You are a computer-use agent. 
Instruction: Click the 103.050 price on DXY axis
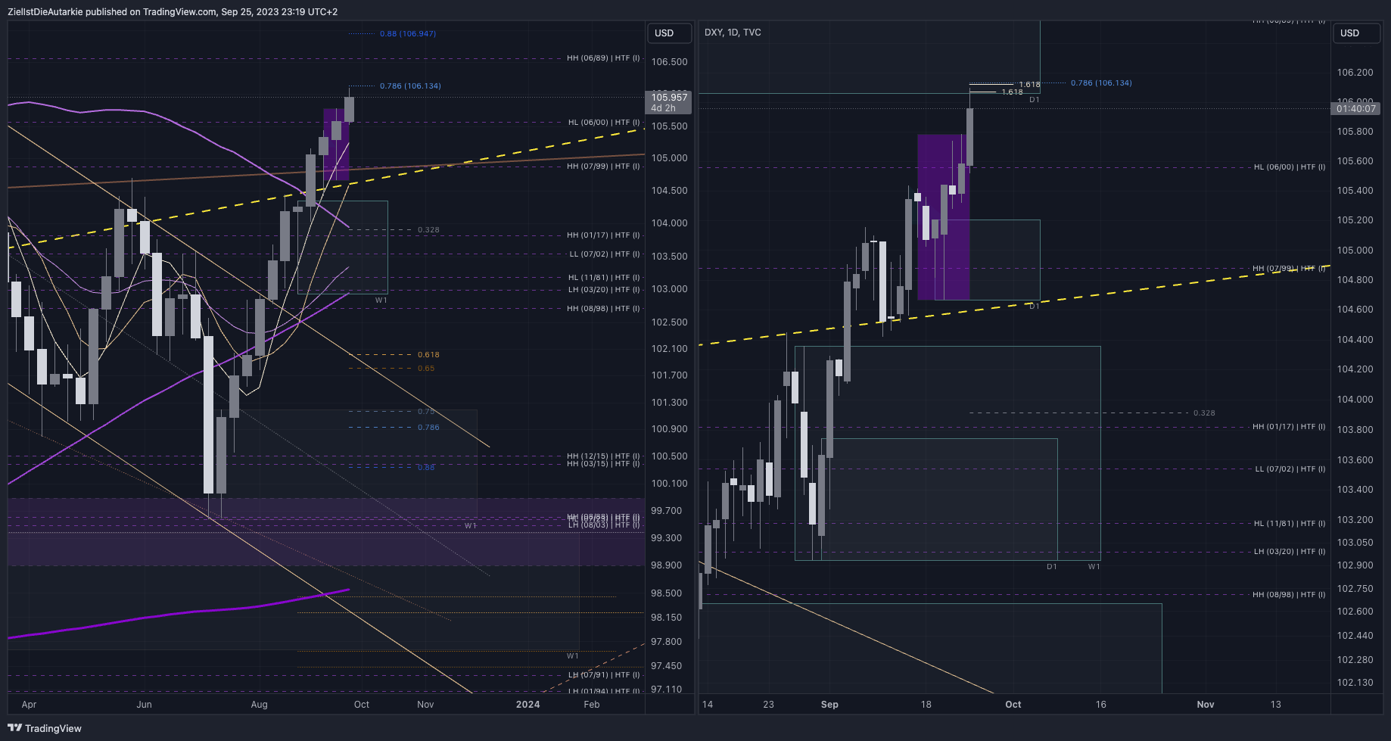pyautogui.click(x=1355, y=543)
